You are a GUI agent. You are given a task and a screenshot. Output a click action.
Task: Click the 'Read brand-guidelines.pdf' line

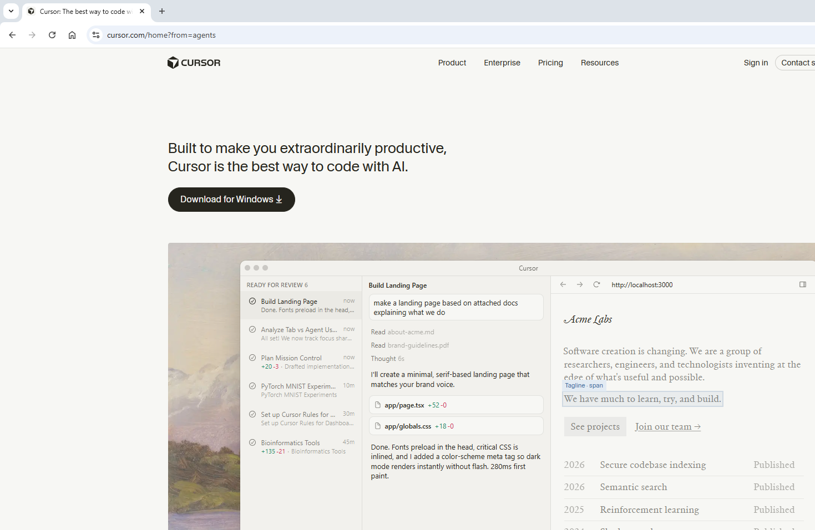(410, 345)
